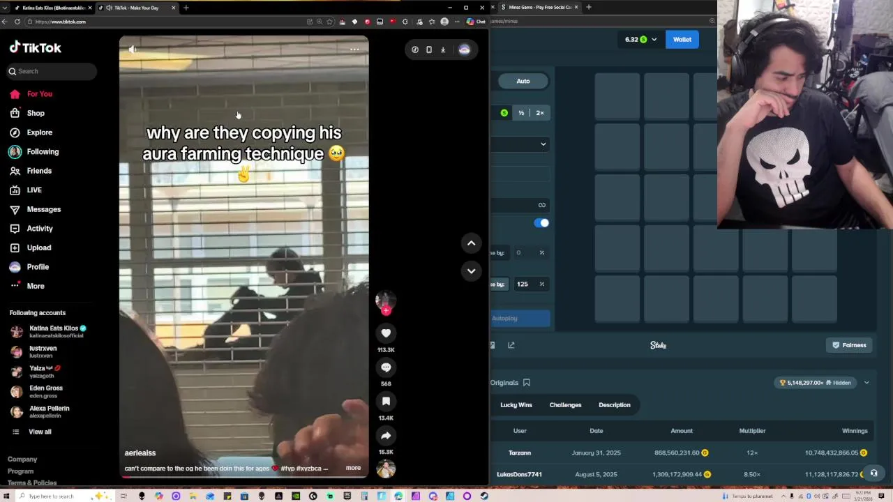Expand the Originals section chevron
This screenshot has height=502, width=893.
point(866,383)
